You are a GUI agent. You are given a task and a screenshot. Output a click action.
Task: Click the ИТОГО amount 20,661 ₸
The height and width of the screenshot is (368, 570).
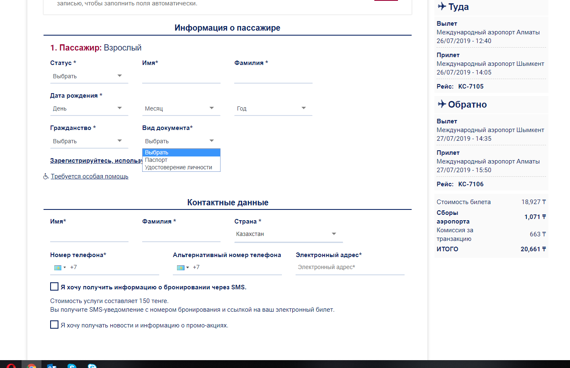[x=533, y=249]
